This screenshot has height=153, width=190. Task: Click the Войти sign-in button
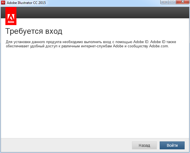pyautogui.click(x=172, y=145)
